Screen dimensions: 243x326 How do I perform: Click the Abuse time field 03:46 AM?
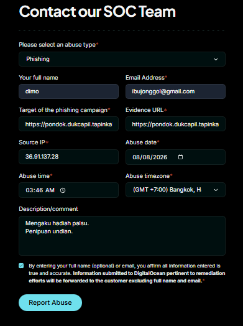[x=68, y=190]
